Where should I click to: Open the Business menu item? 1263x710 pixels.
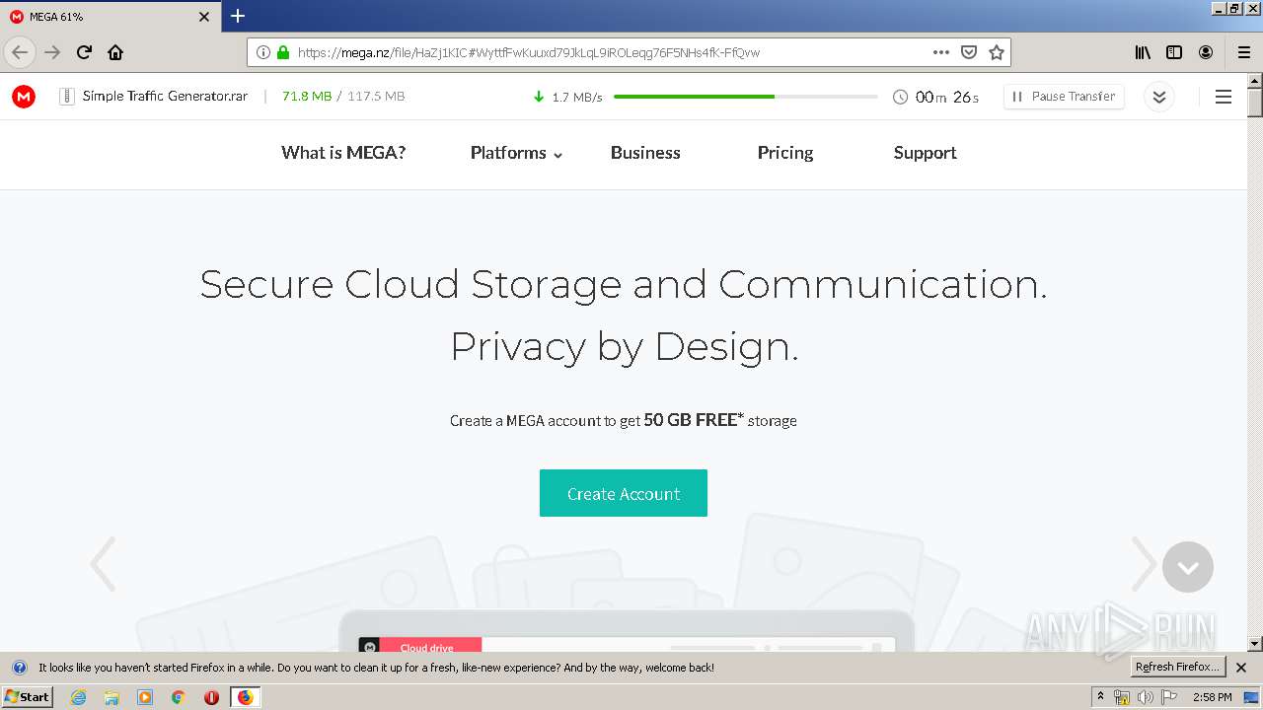tap(645, 153)
